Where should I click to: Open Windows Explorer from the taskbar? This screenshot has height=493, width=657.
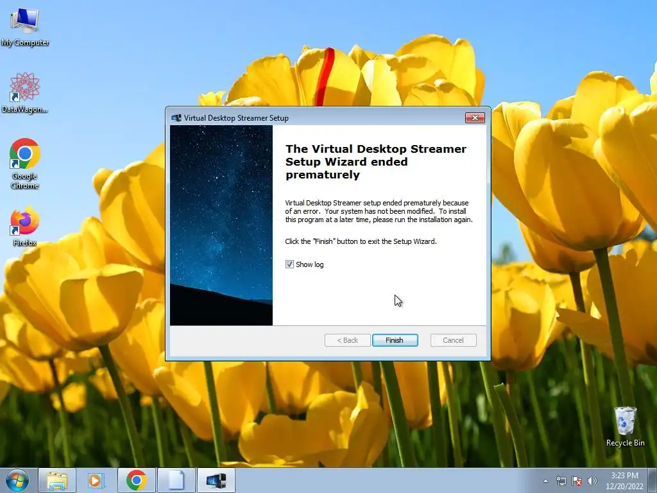pos(57,480)
